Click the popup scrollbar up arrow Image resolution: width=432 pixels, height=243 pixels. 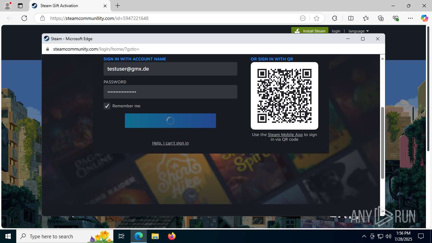pos(382,58)
